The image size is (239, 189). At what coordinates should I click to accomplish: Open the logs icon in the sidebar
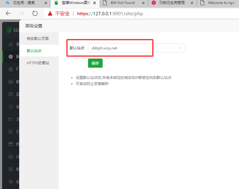pyautogui.click(x=11, y=132)
